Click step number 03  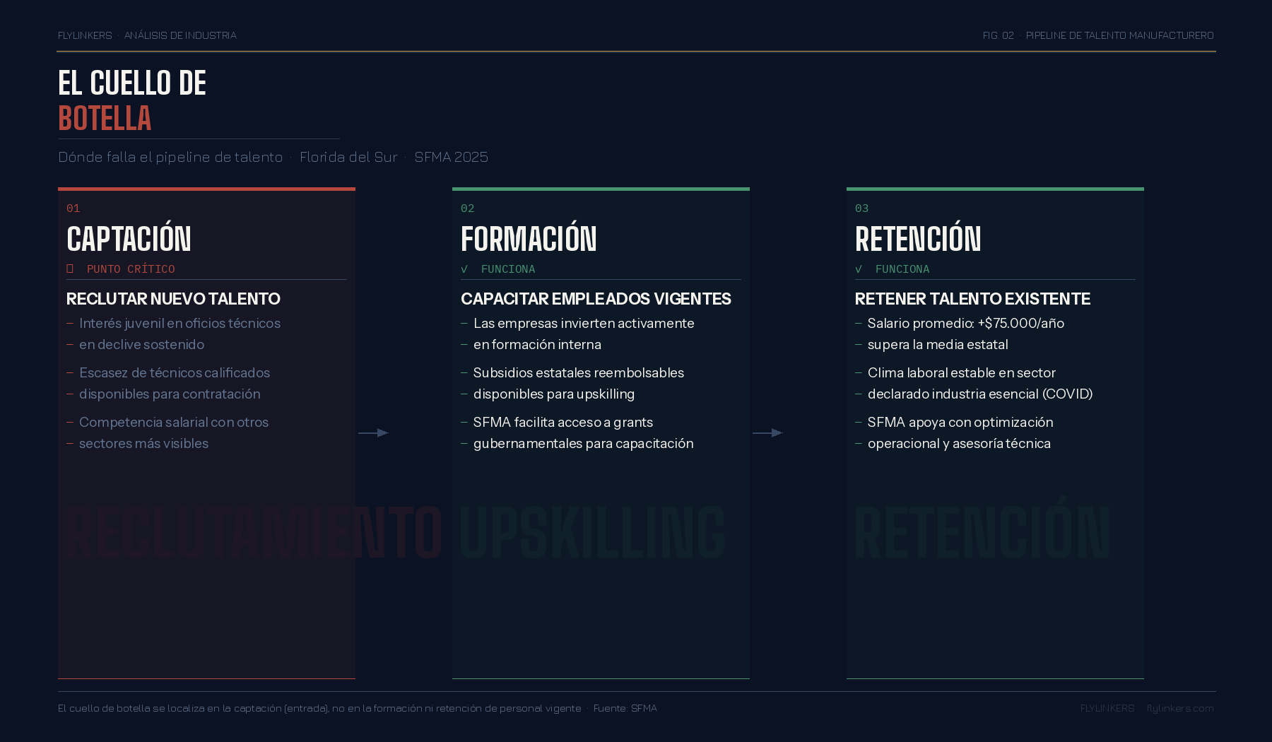tap(862, 208)
